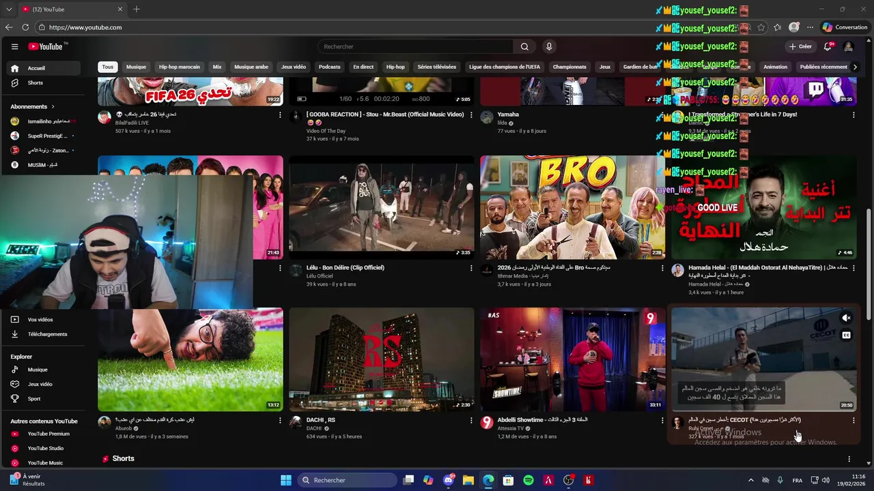Expand the Abonnements section
The image size is (874, 491).
(x=33, y=106)
